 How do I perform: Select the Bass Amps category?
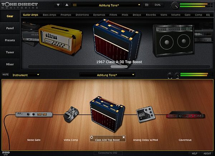(x=49, y=15)
